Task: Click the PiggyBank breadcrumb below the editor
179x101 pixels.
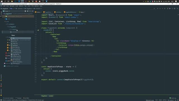Action: [x=44, y=96]
